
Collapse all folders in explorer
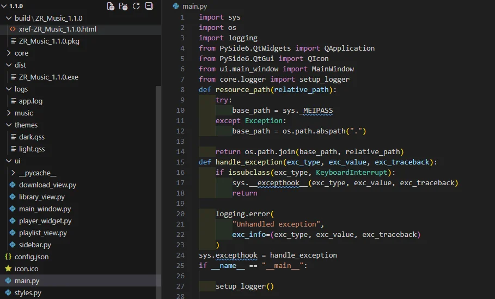pyautogui.click(x=149, y=7)
